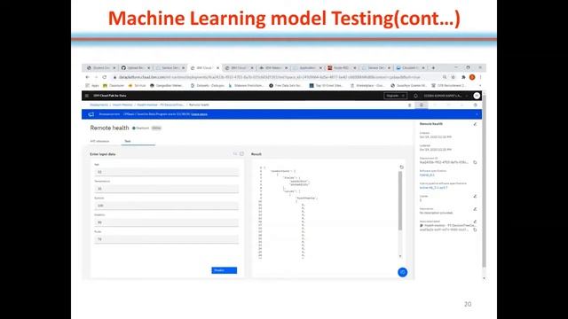Open the notifications bell in the header
This screenshot has height=319, width=568.
(415, 96)
